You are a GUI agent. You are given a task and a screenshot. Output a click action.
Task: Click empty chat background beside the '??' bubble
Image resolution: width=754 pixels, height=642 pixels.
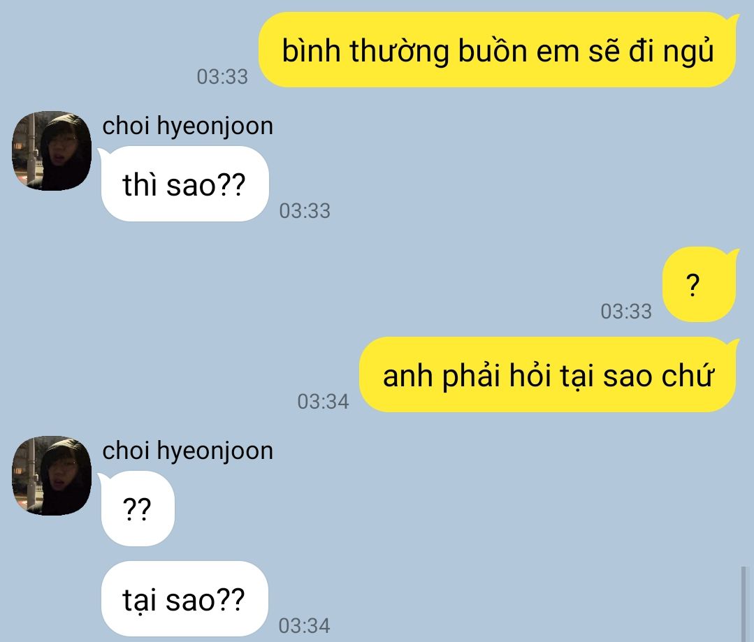coord(433,509)
